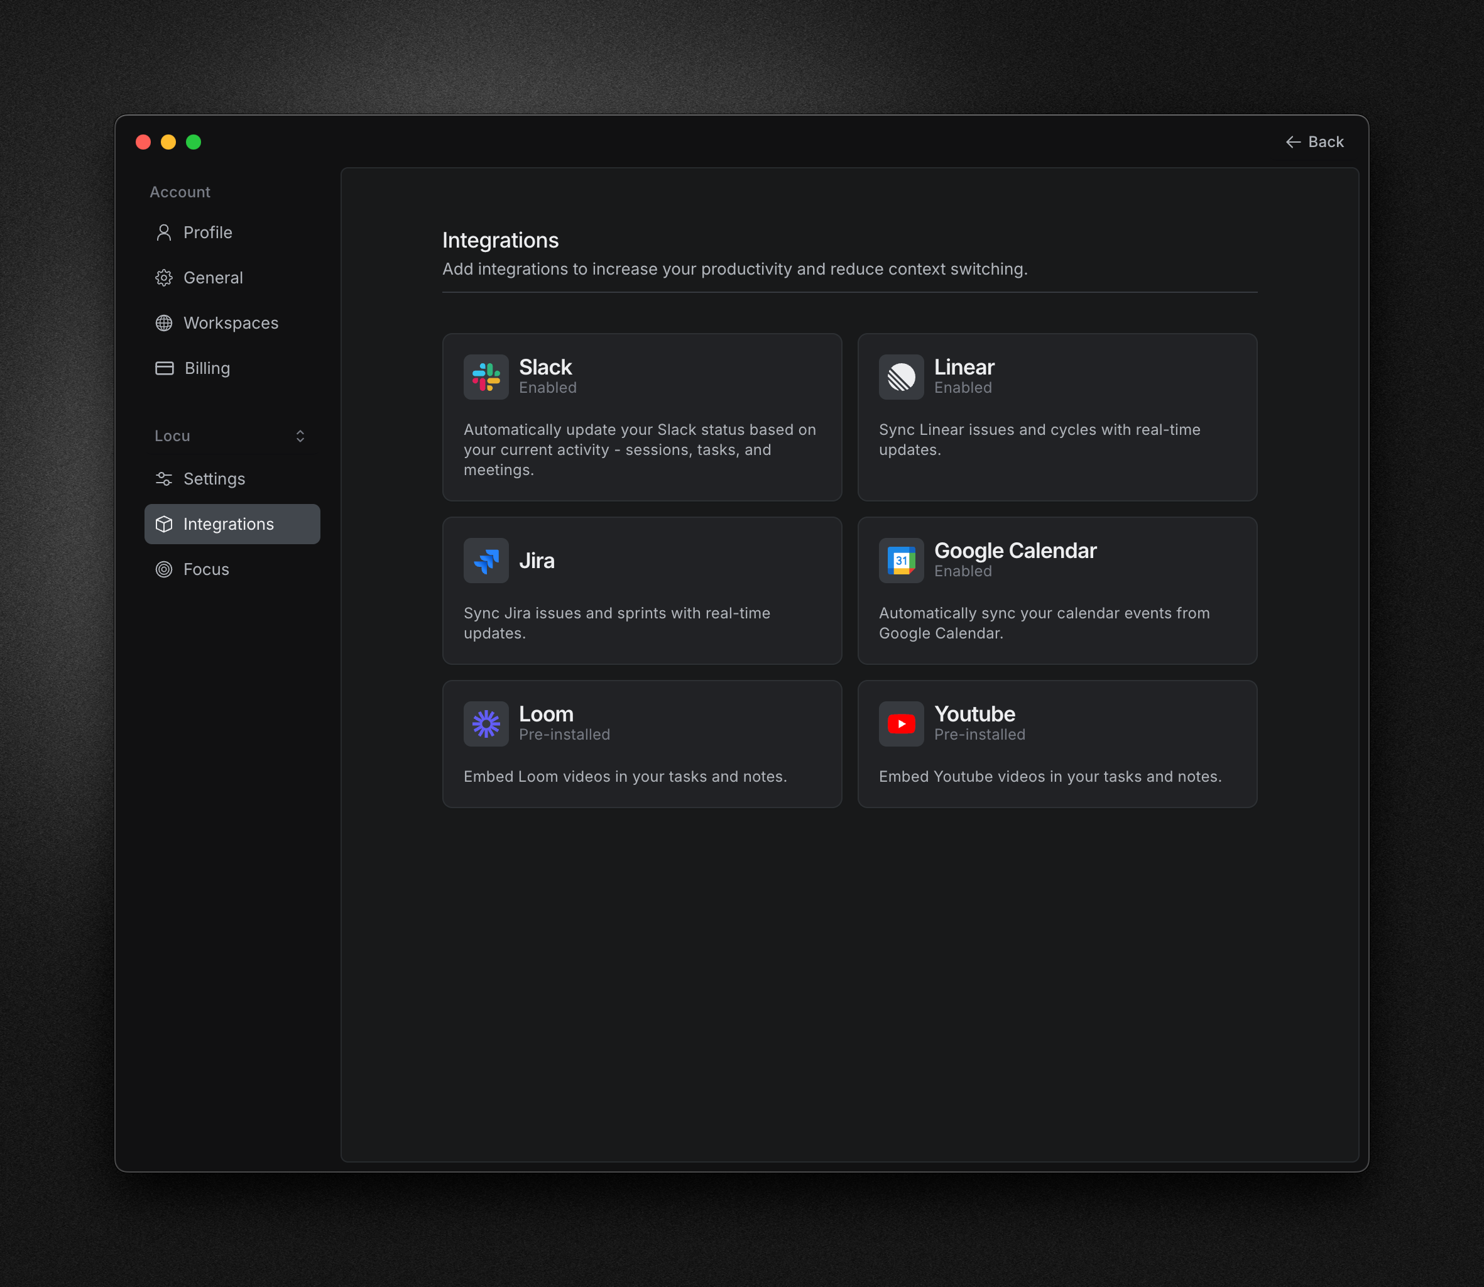The width and height of the screenshot is (1484, 1287).
Task: Click the Slack Enabled status label
Action: [548, 388]
